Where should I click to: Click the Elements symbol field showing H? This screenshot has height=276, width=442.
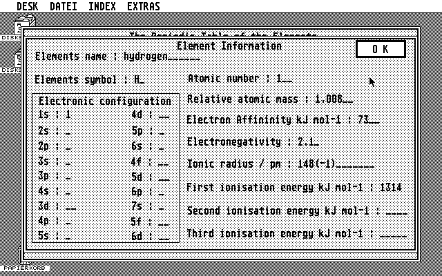pos(139,79)
